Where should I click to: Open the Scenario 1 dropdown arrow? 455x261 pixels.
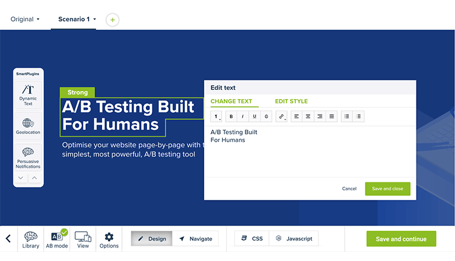coord(94,19)
